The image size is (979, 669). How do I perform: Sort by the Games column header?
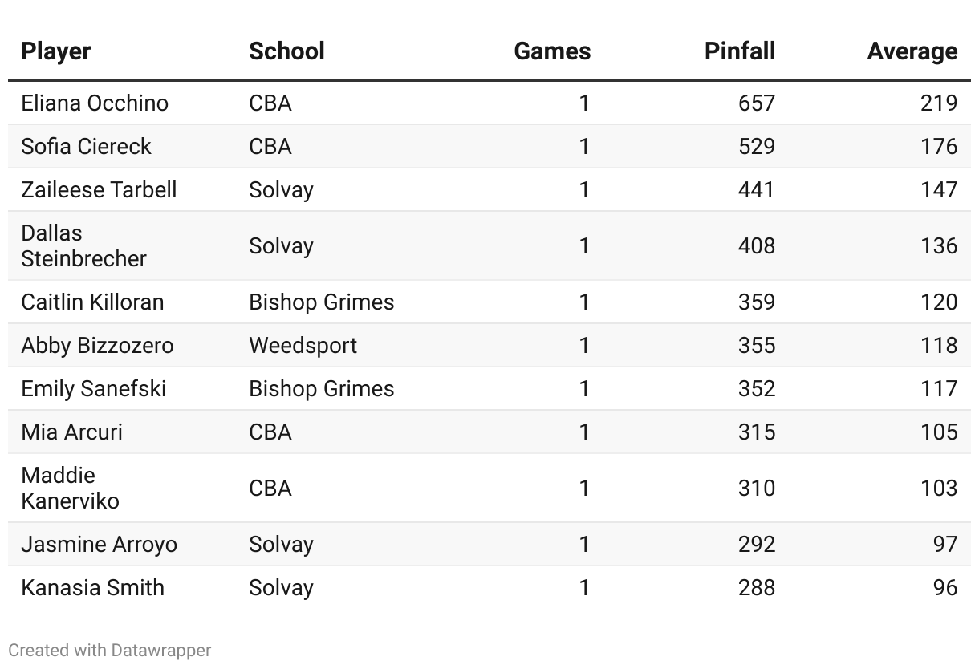tap(552, 51)
